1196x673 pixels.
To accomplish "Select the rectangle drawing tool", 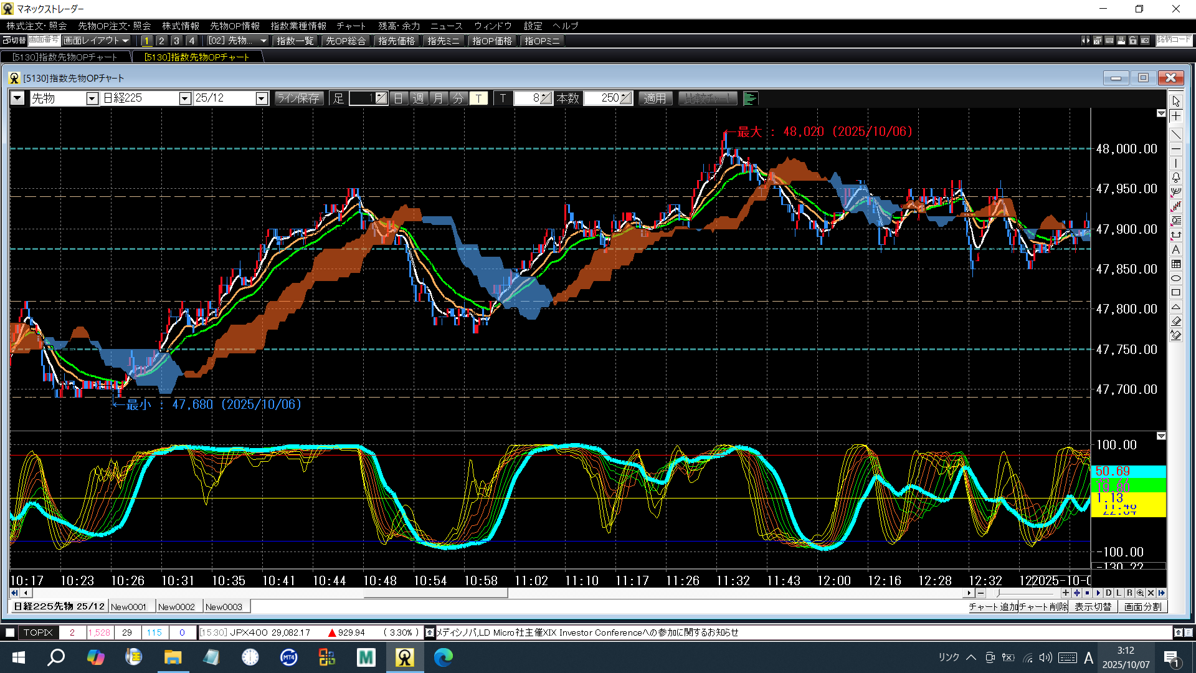I will click(x=1175, y=293).
